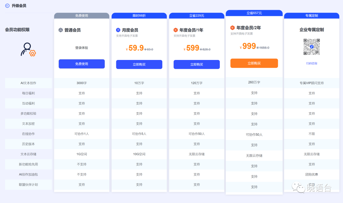Screen dimensions: 343x203
Task: Click the 免费使用 button
Action: pyautogui.click(x=82, y=64)
